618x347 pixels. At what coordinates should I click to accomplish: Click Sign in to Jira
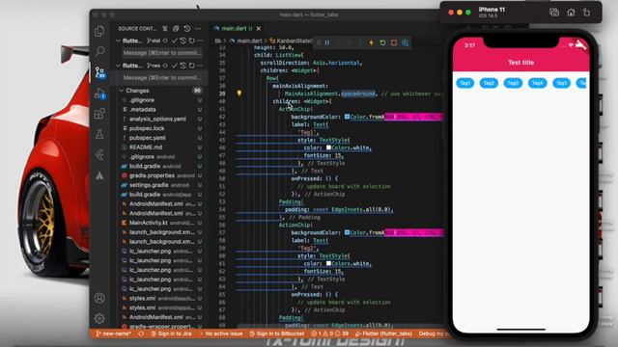tap(172, 334)
